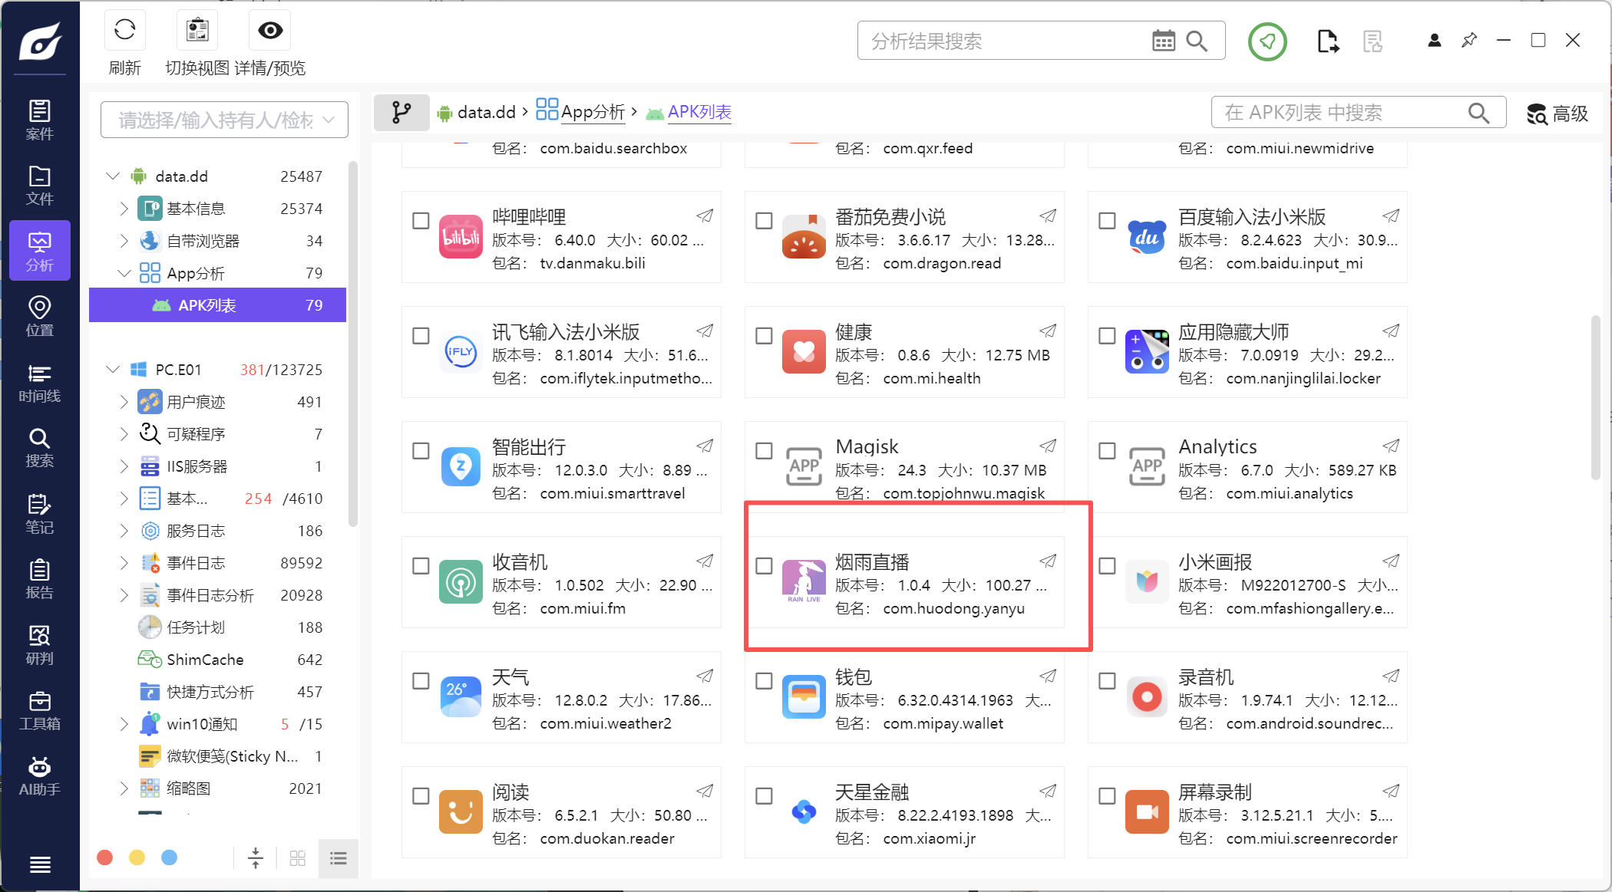Check the 哔哩哔哩 checkbox
This screenshot has height=892, width=1612.
(421, 221)
